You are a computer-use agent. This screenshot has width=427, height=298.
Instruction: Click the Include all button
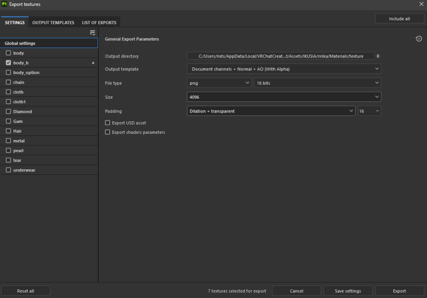click(399, 18)
